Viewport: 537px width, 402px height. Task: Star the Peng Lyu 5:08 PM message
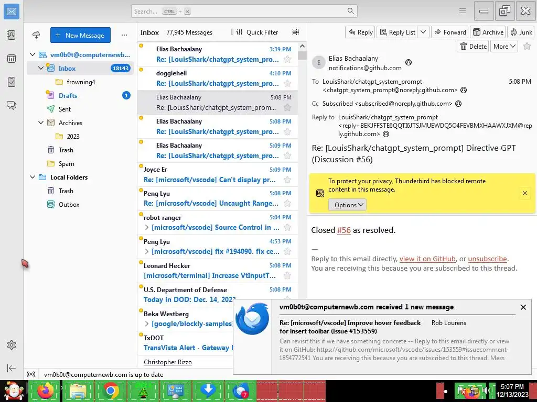(x=287, y=204)
